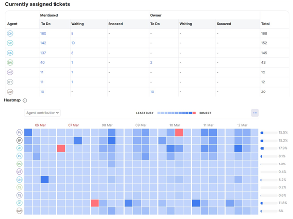Open AG's 11 mentioned To Do tickets
The width and height of the screenshot is (293, 219).
pos(42,72)
